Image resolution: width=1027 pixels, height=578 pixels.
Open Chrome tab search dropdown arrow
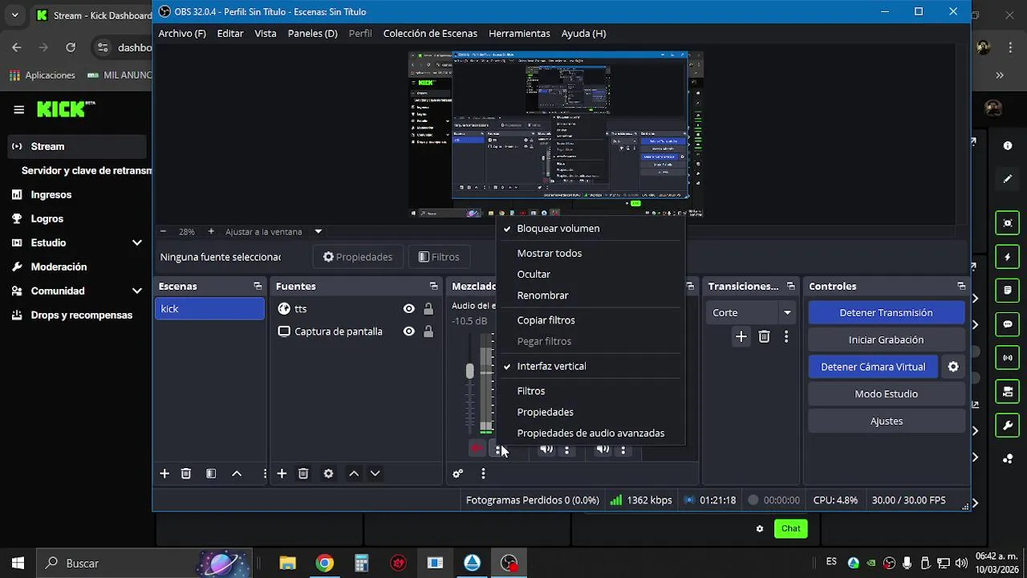point(14,14)
